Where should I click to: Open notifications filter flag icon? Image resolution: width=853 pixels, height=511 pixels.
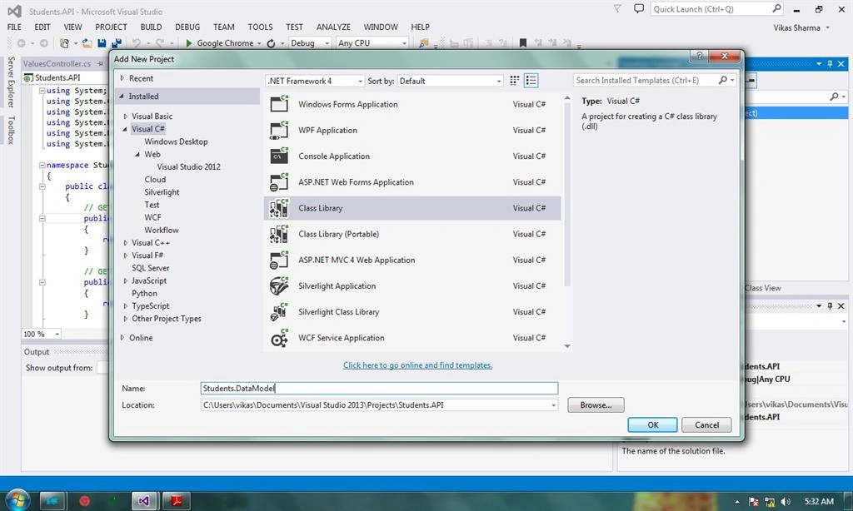617,8
